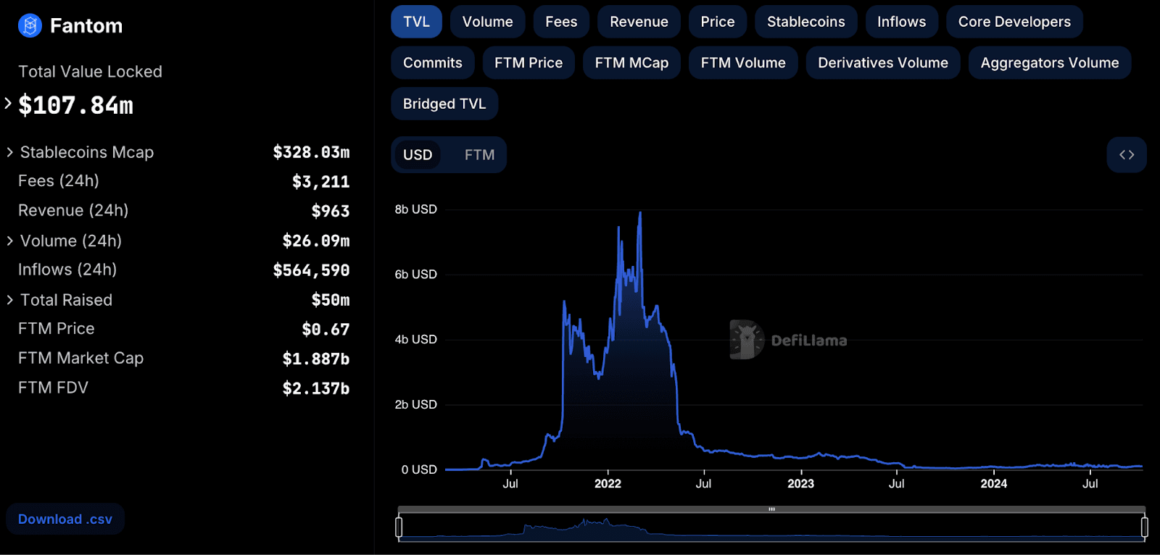Enable the Bridged TVL chart series
Screen dimensions: 1160x555
point(444,104)
